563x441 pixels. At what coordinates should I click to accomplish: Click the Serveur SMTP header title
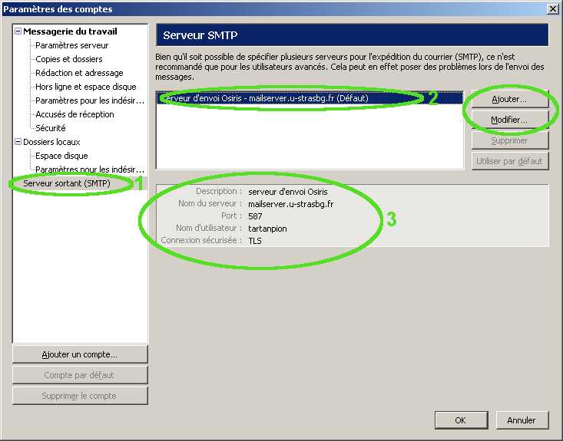point(200,35)
